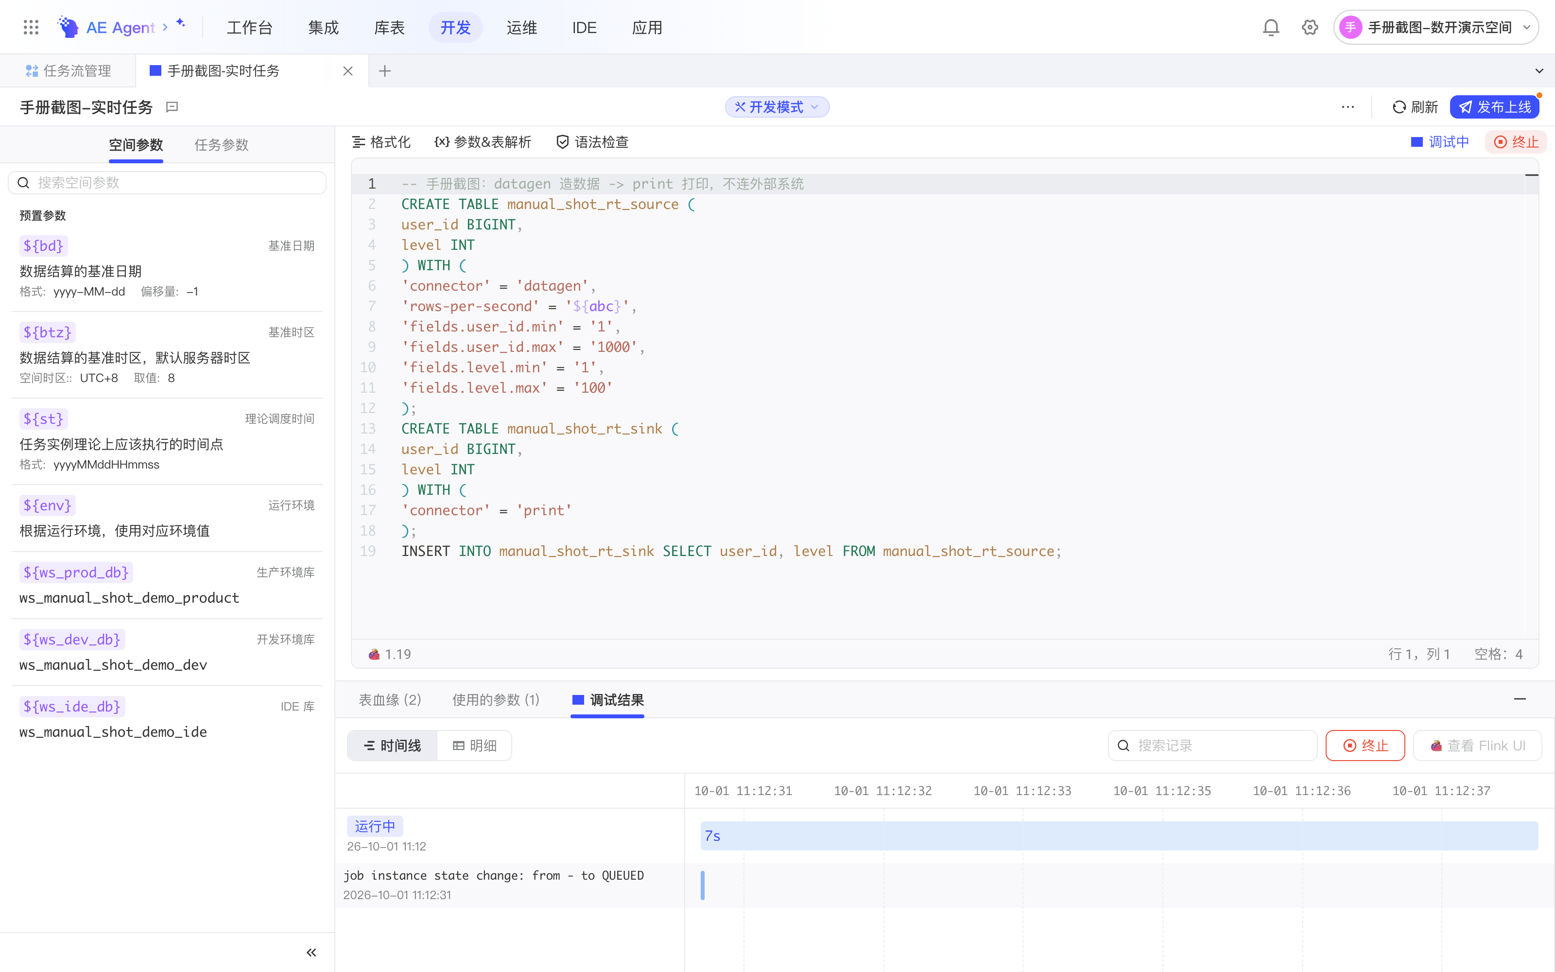This screenshot has width=1555, height=972.
Task: Click the 格式化 format tool
Action: 381,142
